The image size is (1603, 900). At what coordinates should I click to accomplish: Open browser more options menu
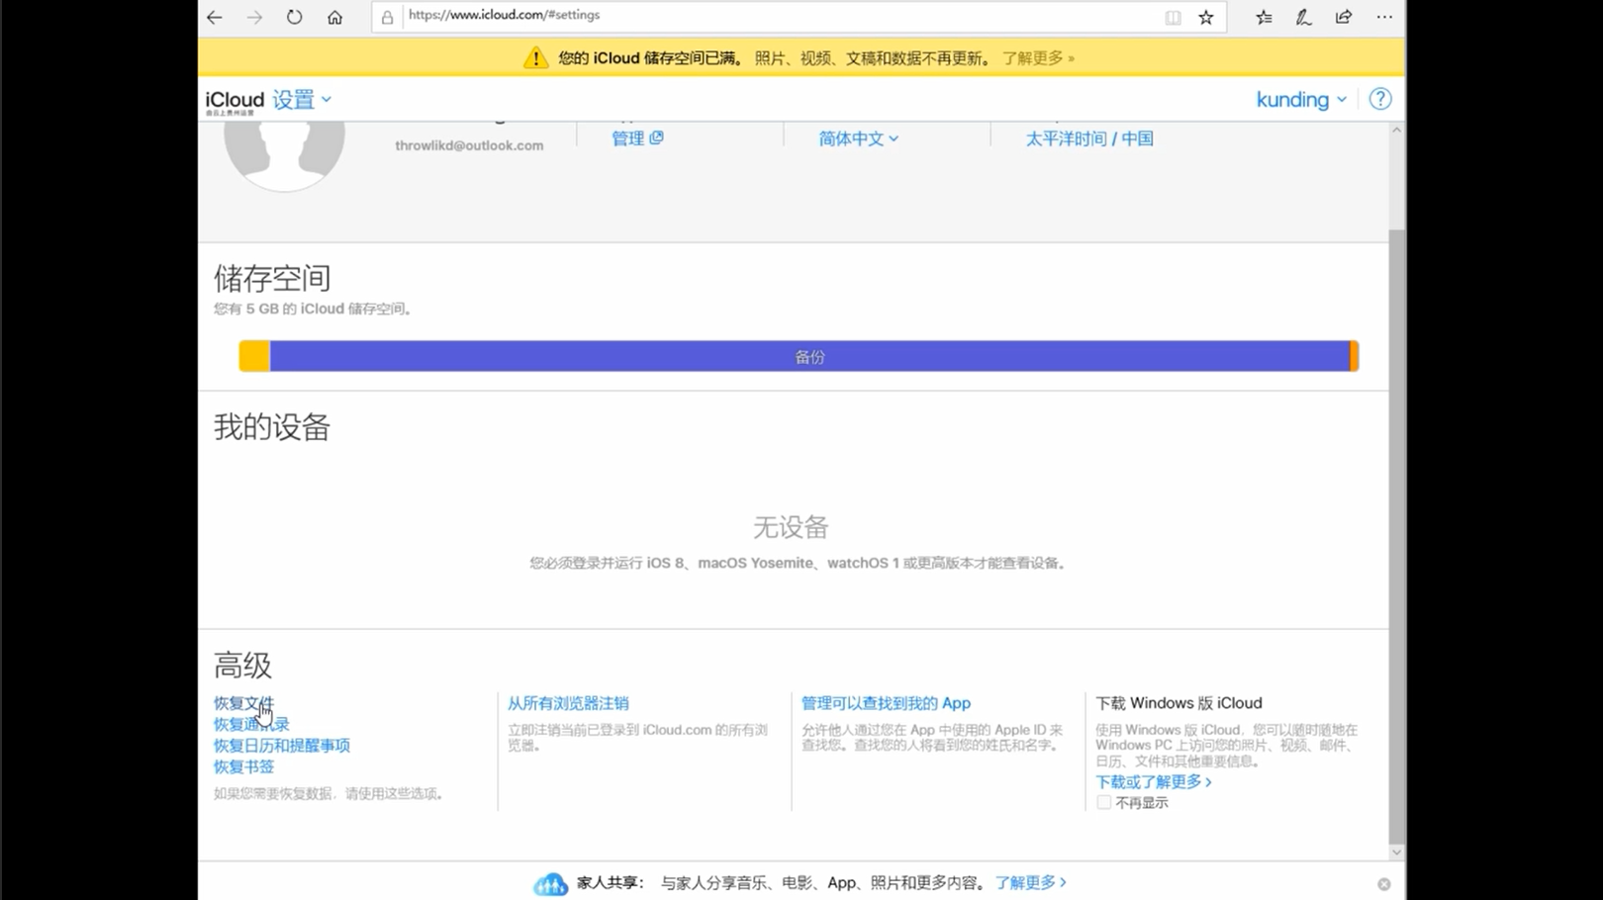pos(1384,17)
